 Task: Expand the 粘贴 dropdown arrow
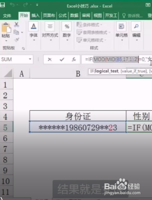click(6, 41)
